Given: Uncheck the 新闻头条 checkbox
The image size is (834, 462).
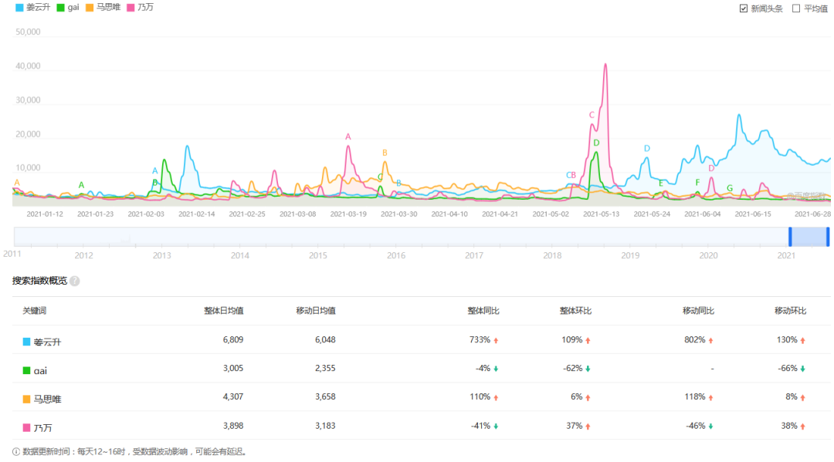Looking at the screenshot, I should (x=744, y=8).
